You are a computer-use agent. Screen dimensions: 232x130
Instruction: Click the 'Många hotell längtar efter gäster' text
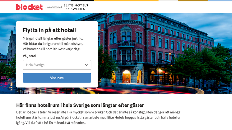pos(53,38)
